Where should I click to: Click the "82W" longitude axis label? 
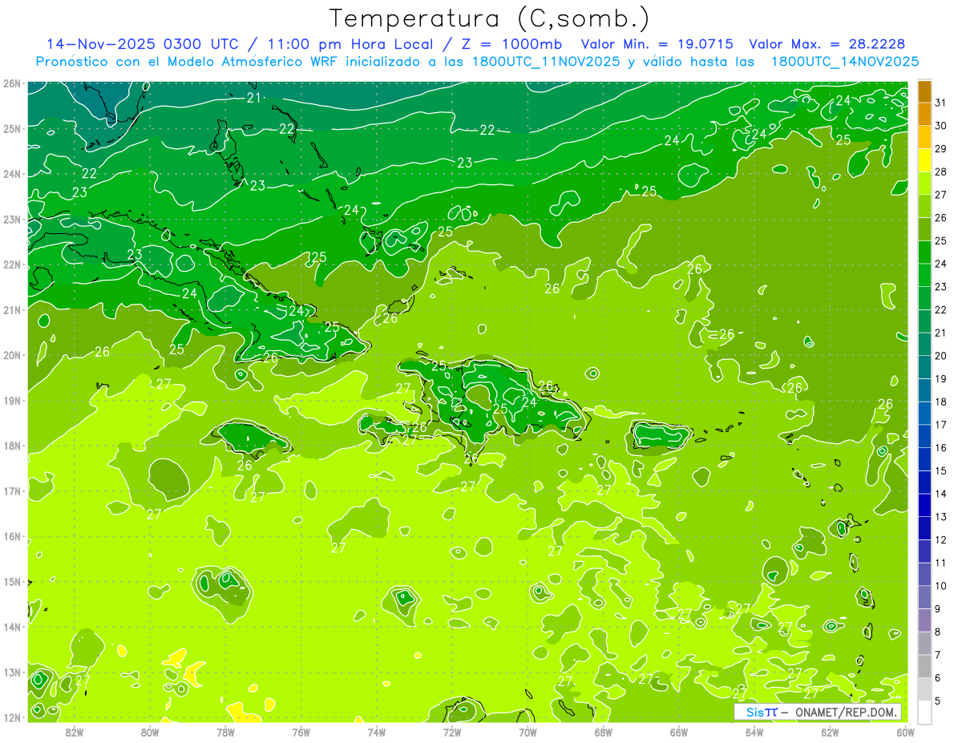pyautogui.click(x=75, y=732)
